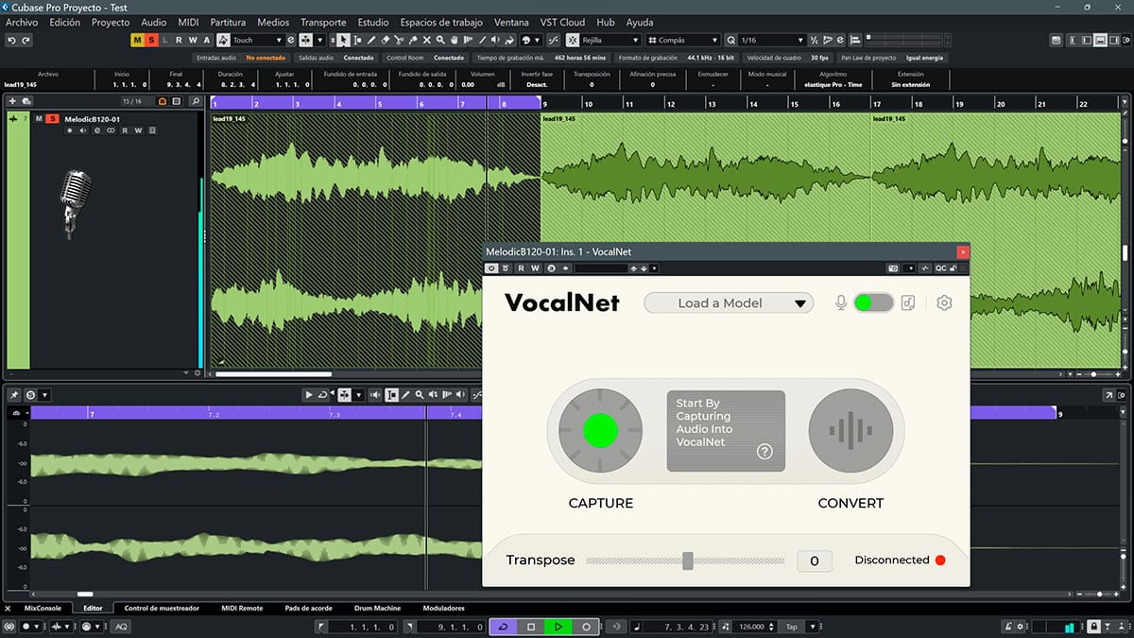The image size is (1134, 638).
Task: Select the Range Selection tool
Action: 357,41
